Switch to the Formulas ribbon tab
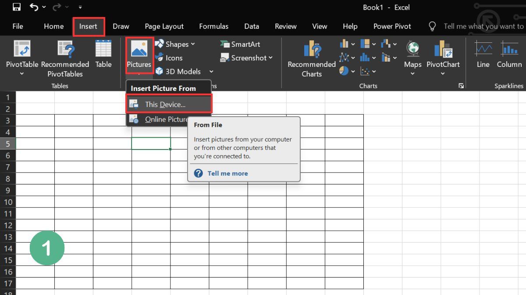The height and width of the screenshot is (295, 526). (213, 26)
